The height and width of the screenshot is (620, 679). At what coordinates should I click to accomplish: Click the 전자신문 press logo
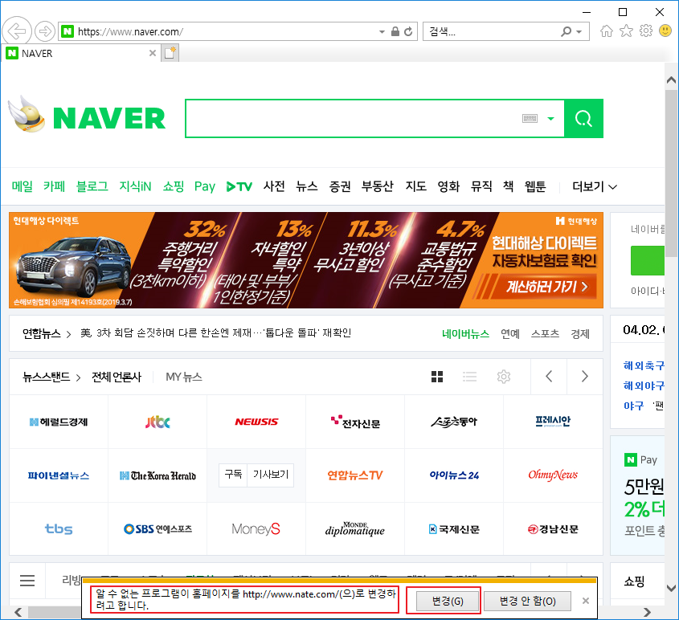click(x=355, y=422)
